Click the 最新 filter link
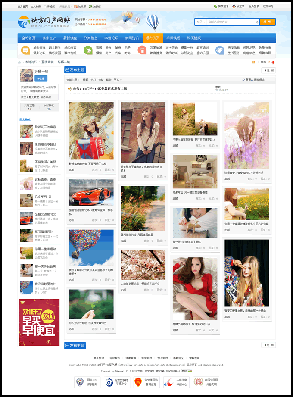293x397 pixels. (85, 80)
